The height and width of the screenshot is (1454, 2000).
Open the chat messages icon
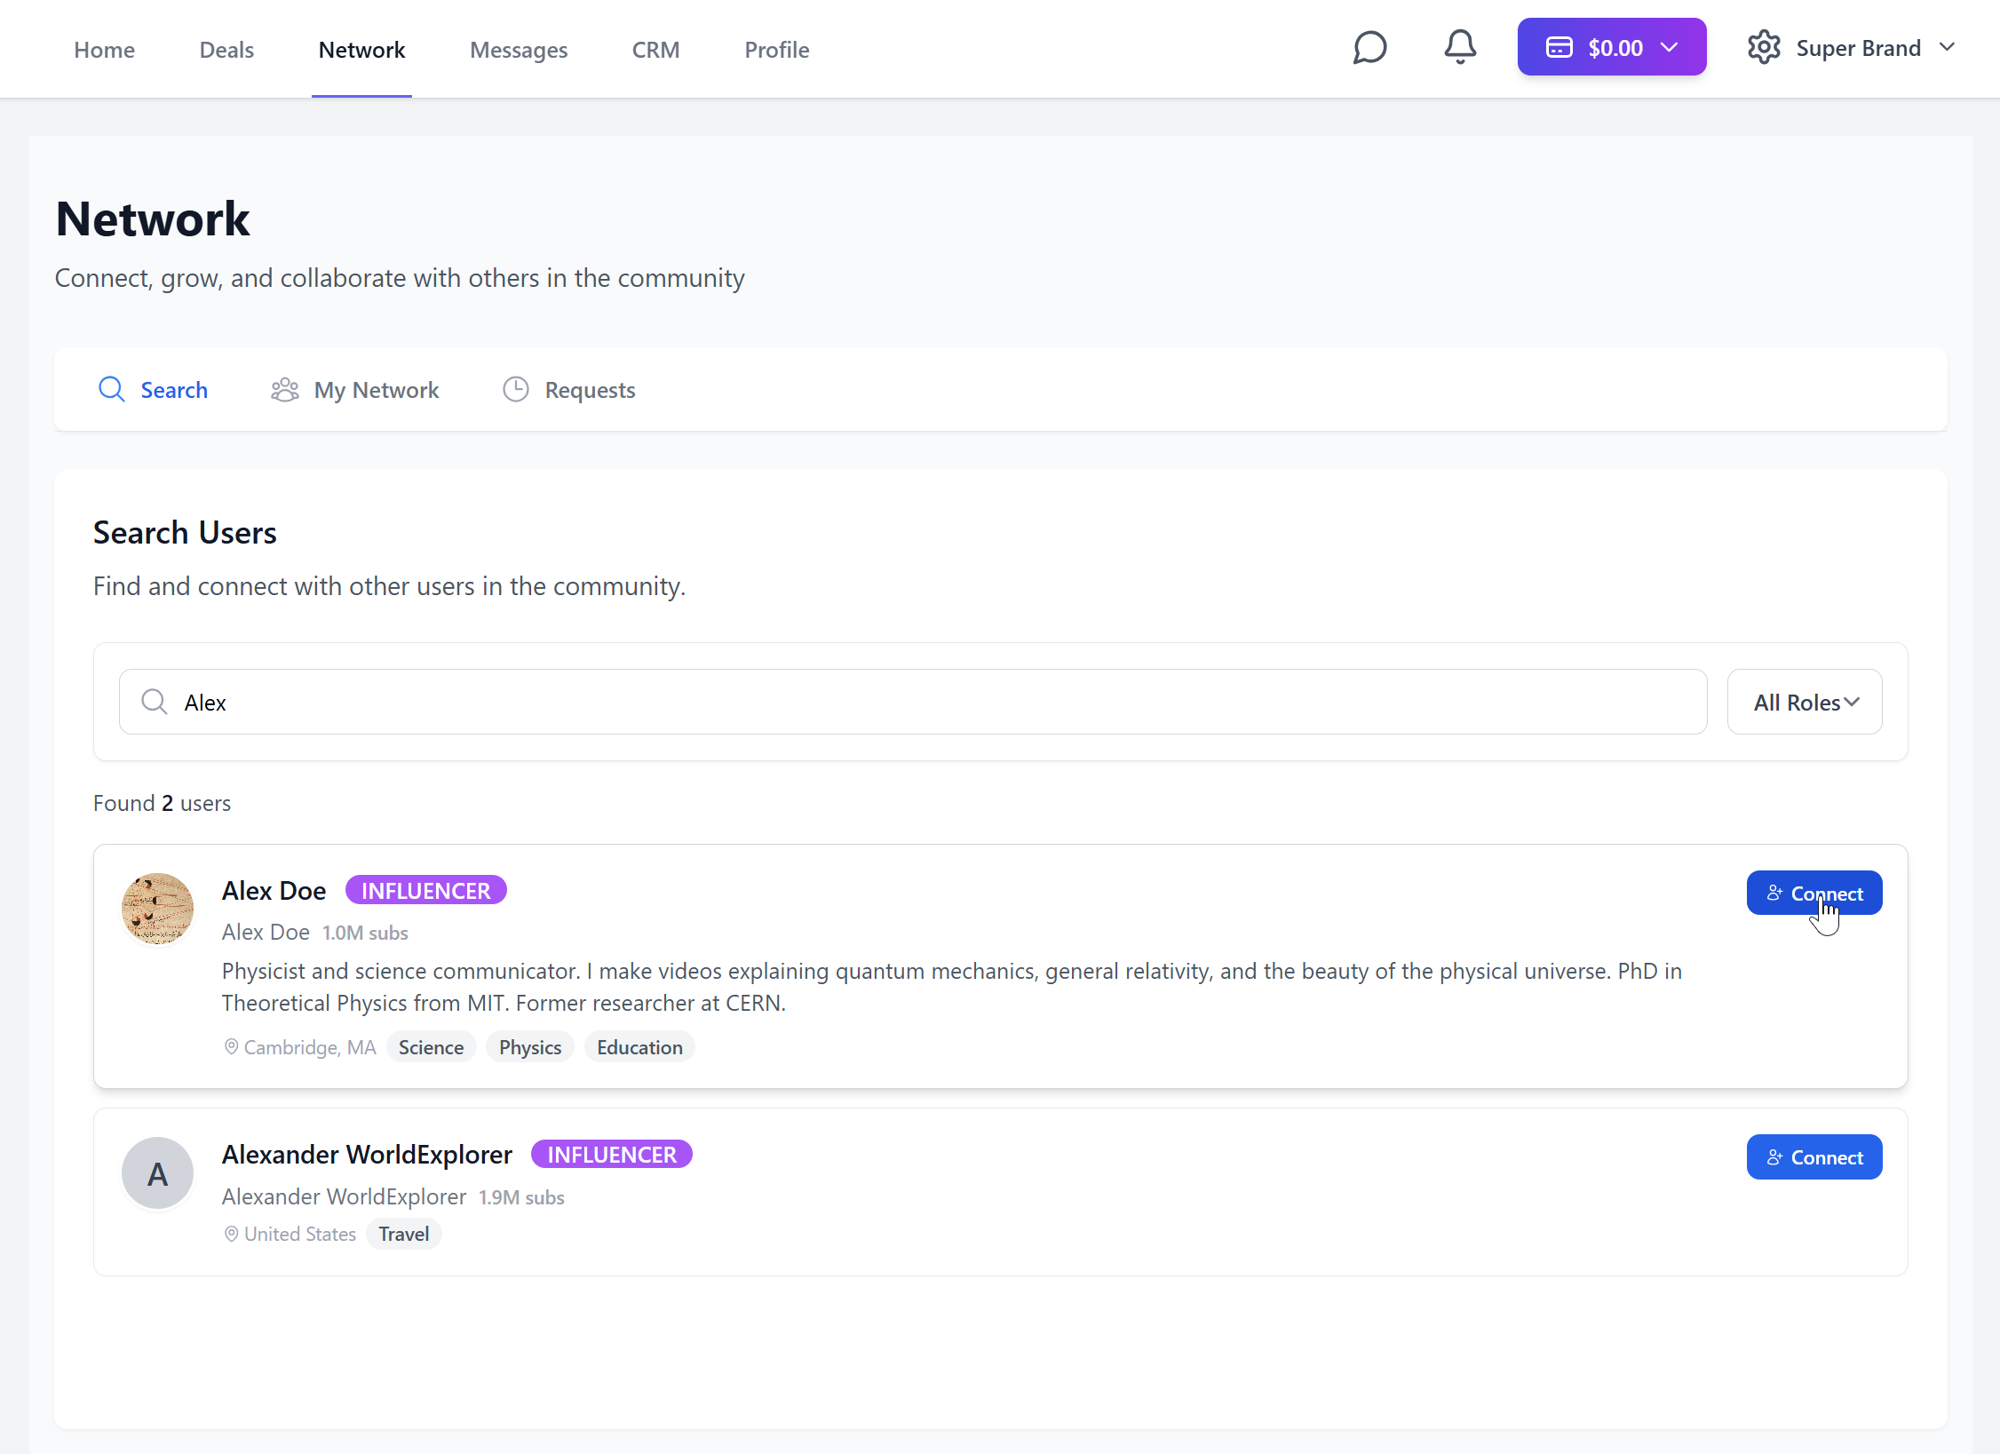(1369, 48)
